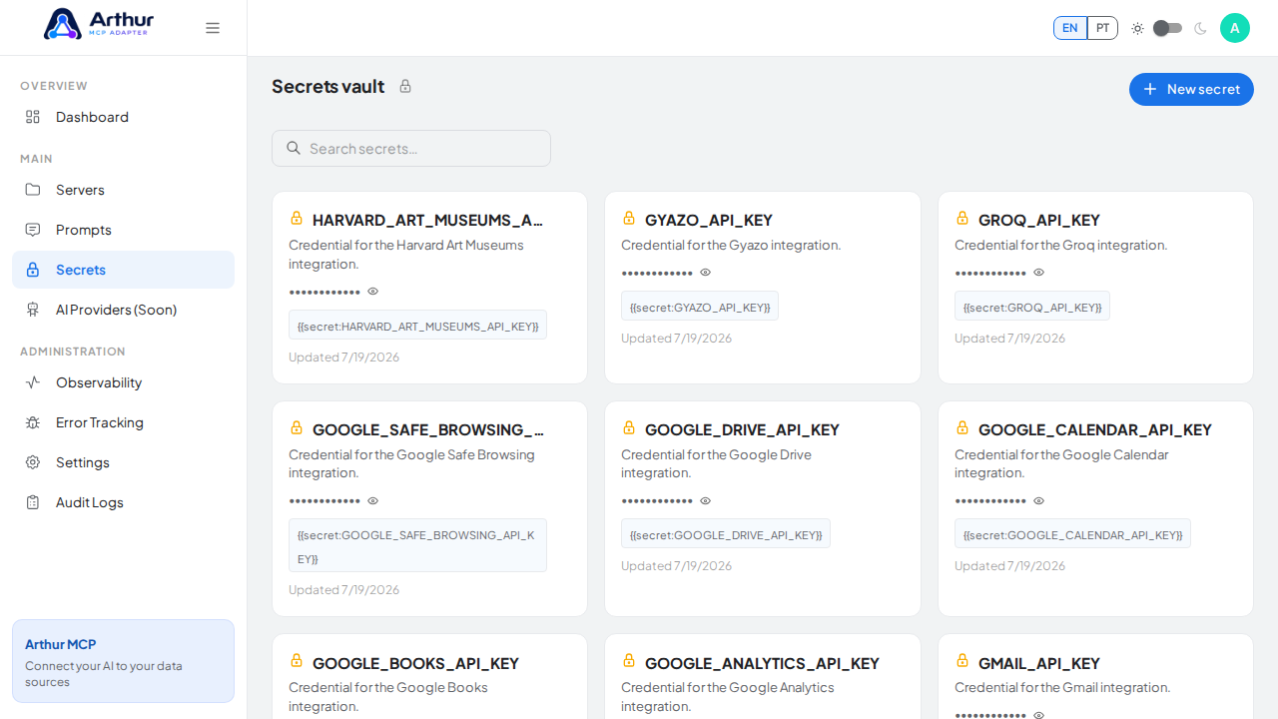Screen dimensions: 1278x719
Task: Switch language to PT
Action: coord(1102,28)
